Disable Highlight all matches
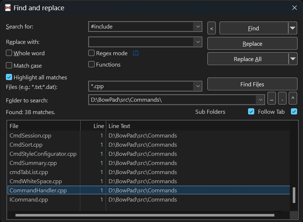 9,77
